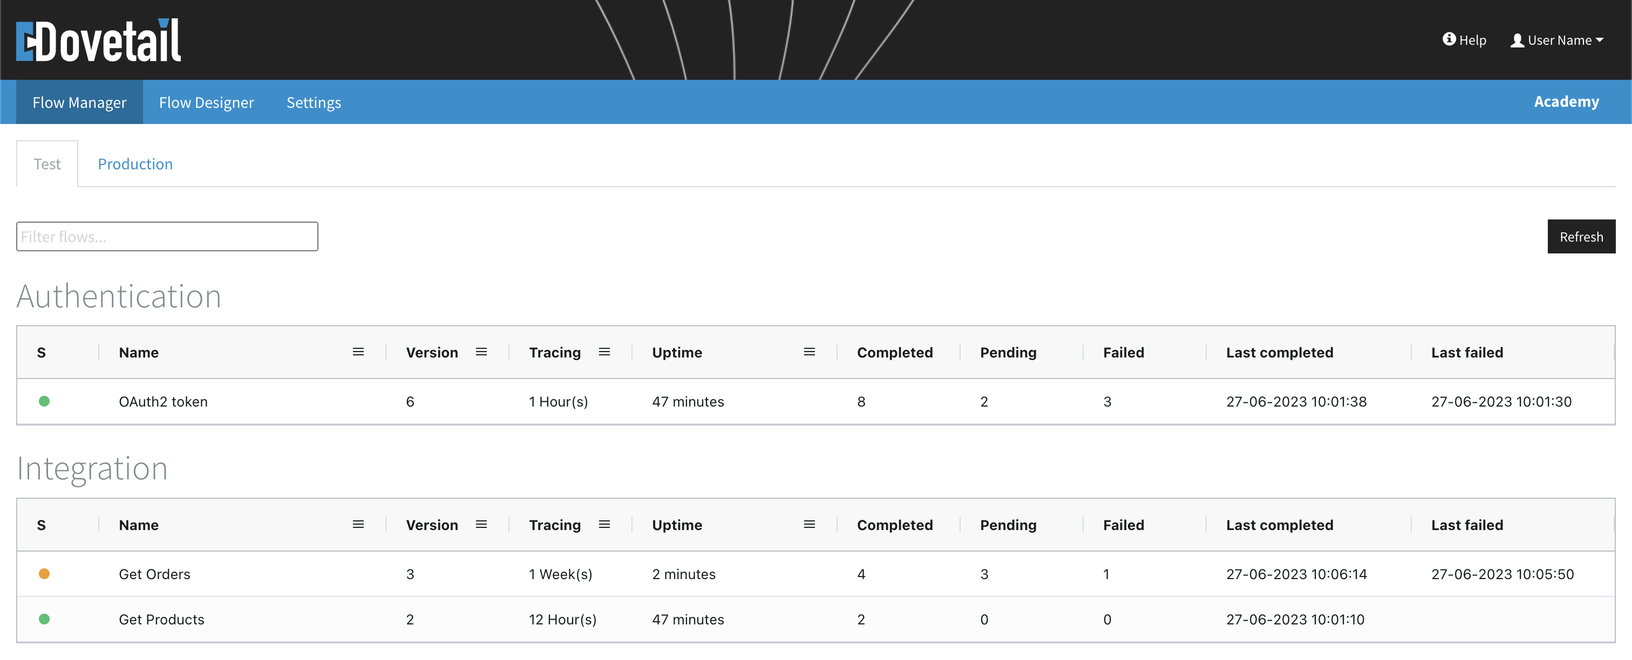The height and width of the screenshot is (660, 1632).
Task: Sort by Last completed in Authentication table
Action: click(1279, 353)
